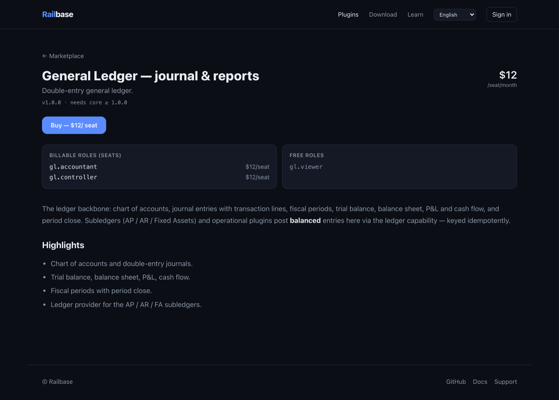
Task: Click Chart of accounts highlight item
Action: click(x=122, y=264)
